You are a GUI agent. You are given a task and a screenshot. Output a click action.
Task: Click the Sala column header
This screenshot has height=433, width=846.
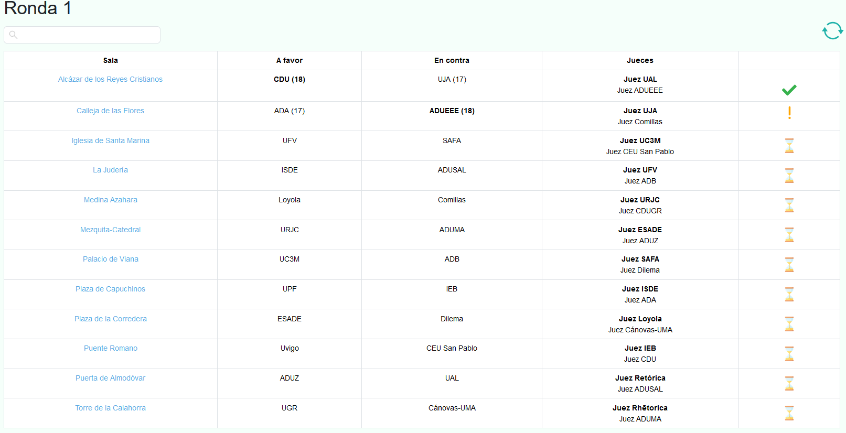pos(110,60)
